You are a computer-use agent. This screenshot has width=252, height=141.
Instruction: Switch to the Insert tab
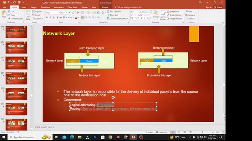coord(24,7)
